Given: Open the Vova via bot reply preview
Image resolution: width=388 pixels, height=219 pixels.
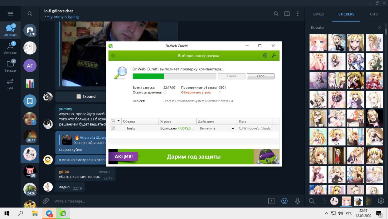Looking at the screenshot, I should tap(82, 140).
